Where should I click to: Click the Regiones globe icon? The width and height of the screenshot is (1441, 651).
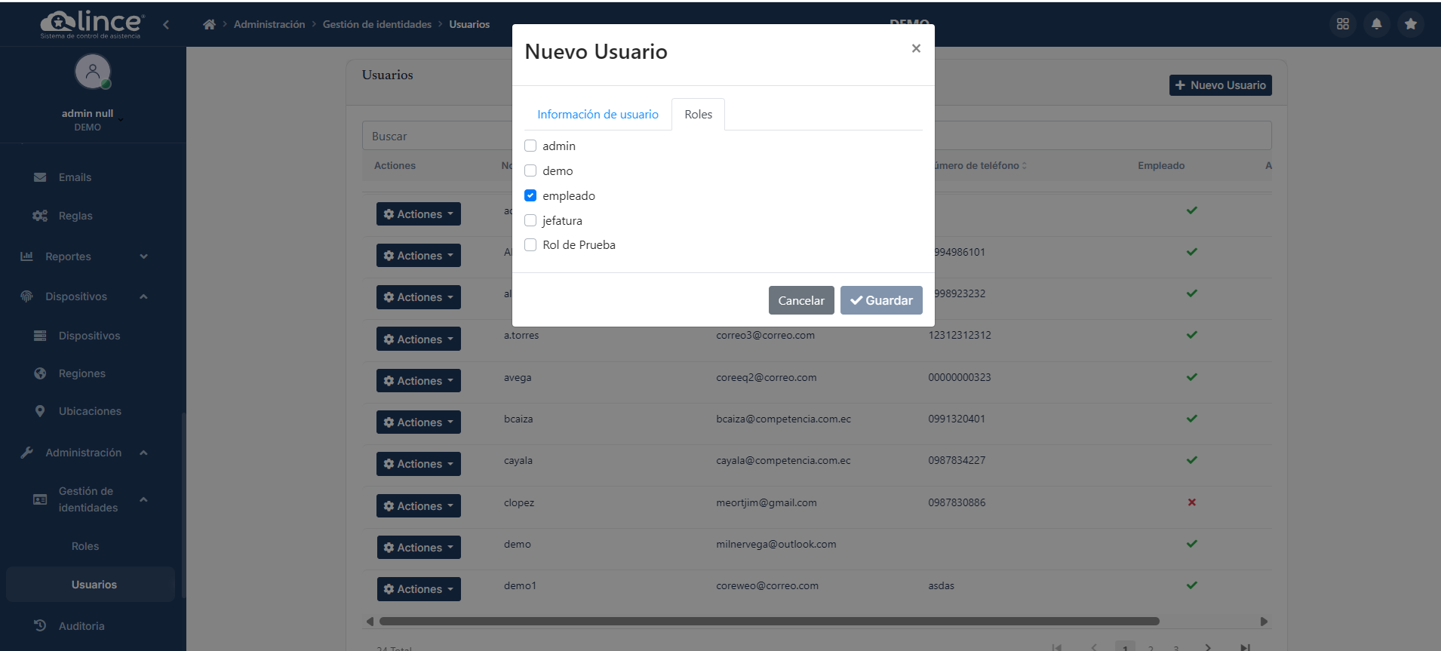pos(40,373)
